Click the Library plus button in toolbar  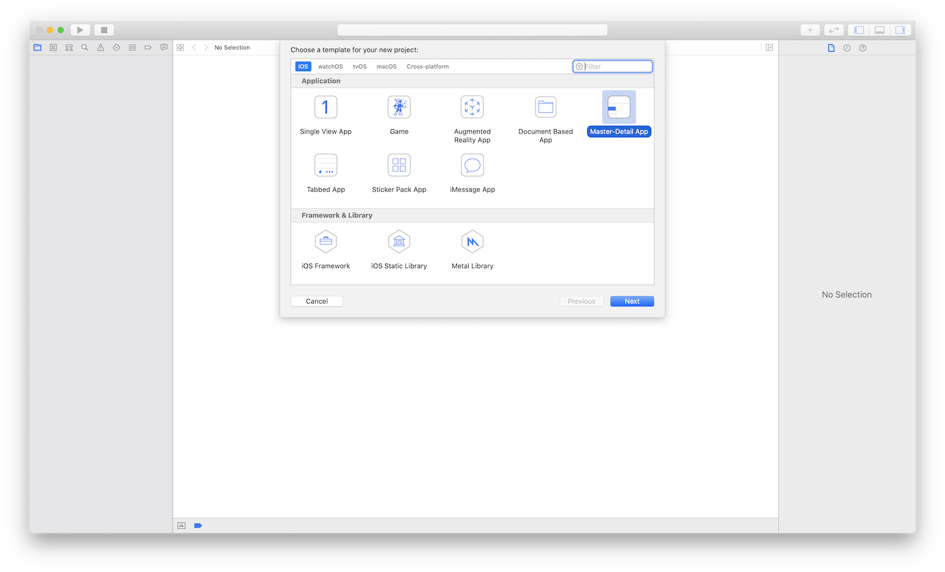[x=810, y=30]
